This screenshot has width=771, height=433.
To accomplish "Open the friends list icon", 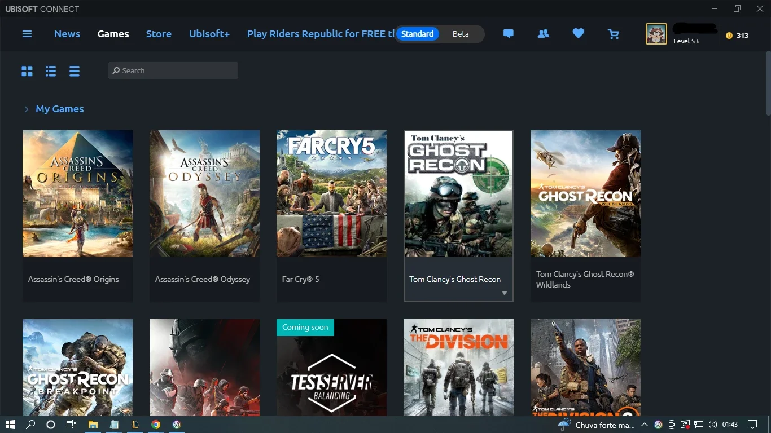I will 543,34.
